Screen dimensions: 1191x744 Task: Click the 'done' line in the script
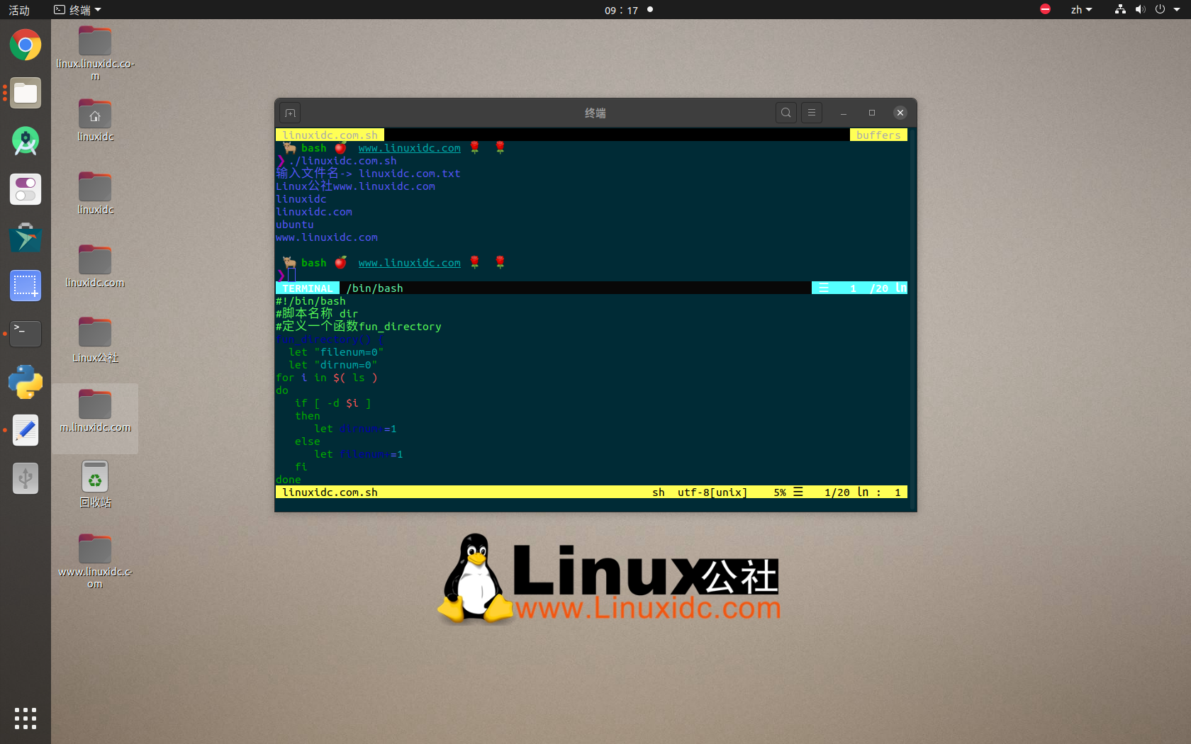click(x=289, y=480)
